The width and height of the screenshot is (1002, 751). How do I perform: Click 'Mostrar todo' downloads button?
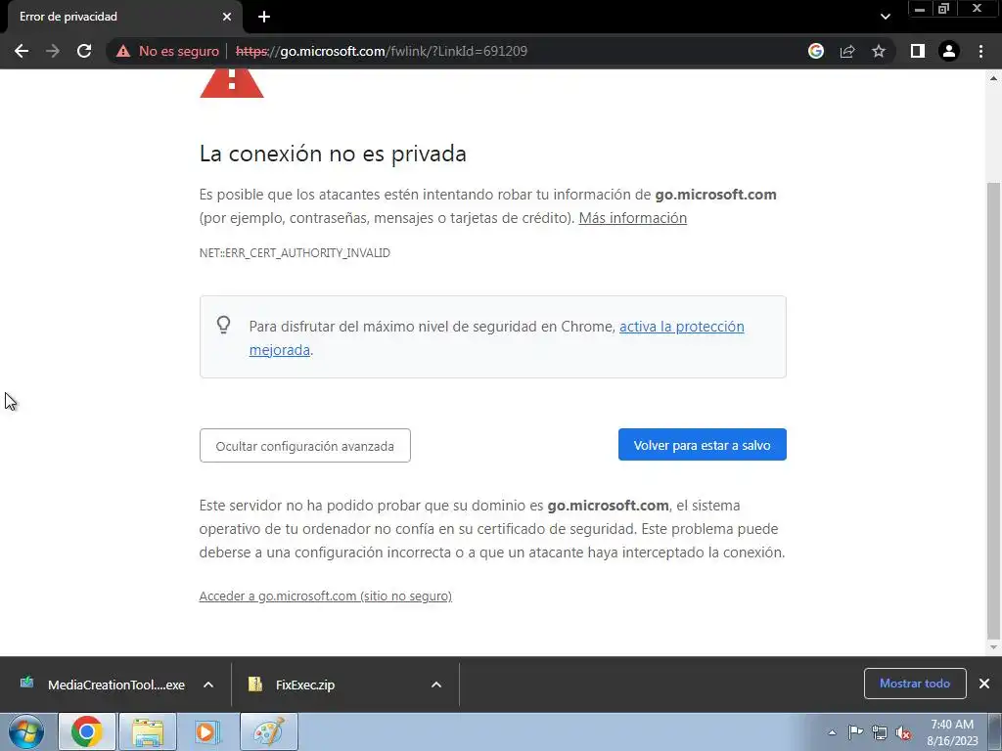915,684
